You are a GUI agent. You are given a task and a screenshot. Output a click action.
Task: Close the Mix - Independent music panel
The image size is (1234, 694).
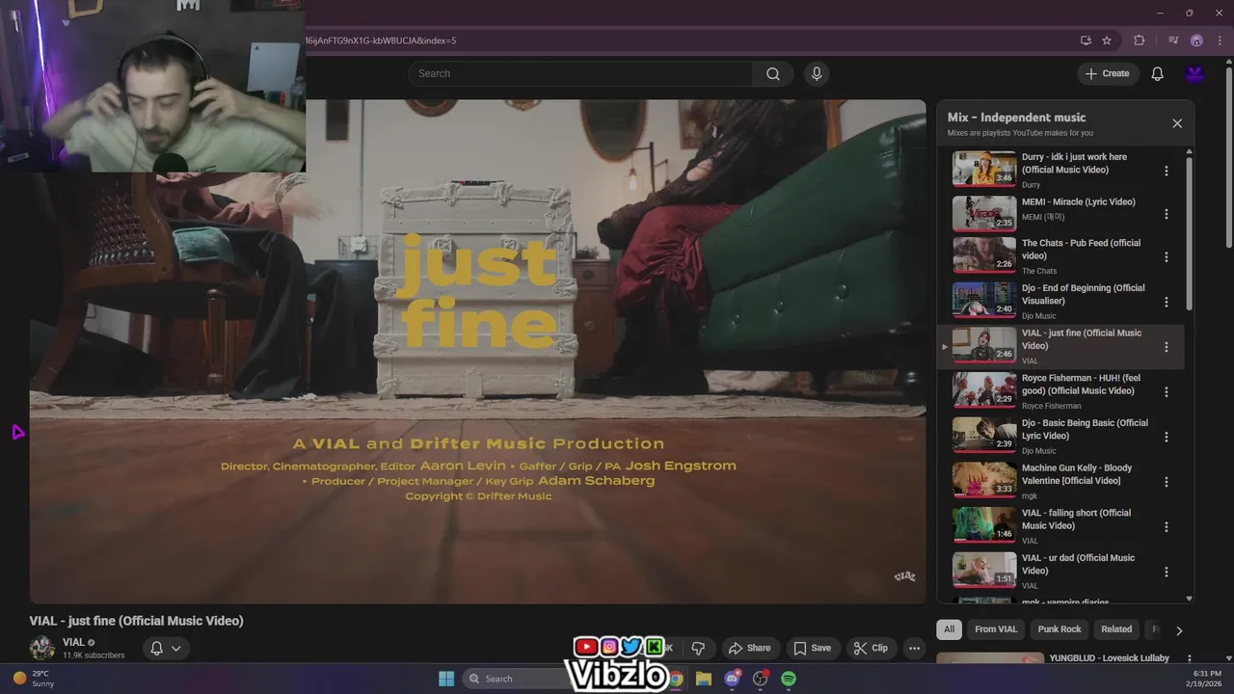tap(1177, 123)
